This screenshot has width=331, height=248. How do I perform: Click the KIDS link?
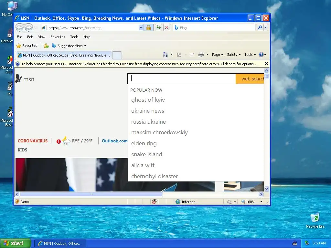(22, 150)
